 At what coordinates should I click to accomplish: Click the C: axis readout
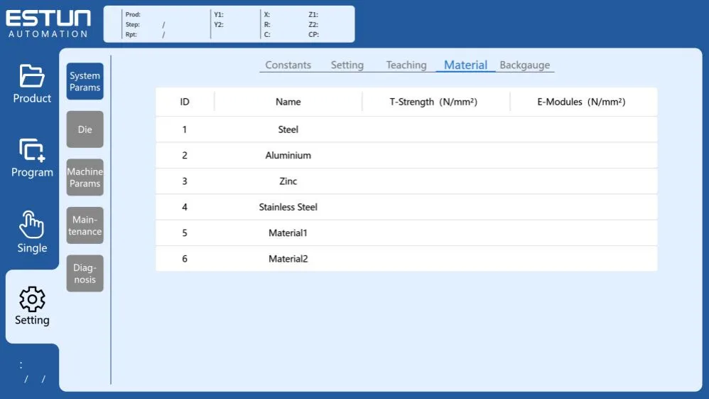(267, 34)
